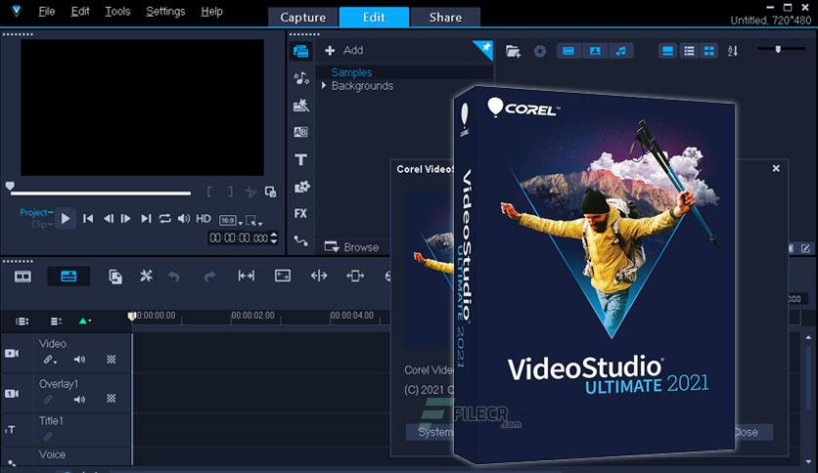This screenshot has width=818, height=473.
Task: Open the 16:9 aspect ratio dropdown
Action: [x=228, y=219]
